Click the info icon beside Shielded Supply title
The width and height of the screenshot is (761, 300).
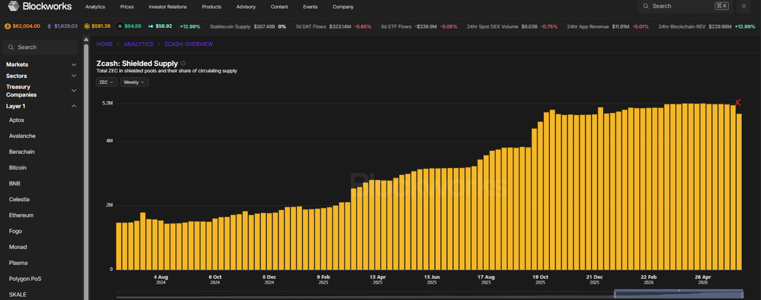tap(183, 63)
